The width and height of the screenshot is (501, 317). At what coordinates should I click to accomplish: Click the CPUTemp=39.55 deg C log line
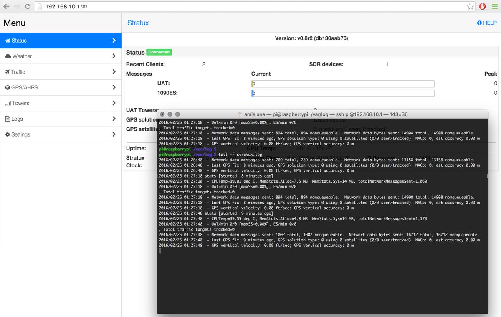293,218
